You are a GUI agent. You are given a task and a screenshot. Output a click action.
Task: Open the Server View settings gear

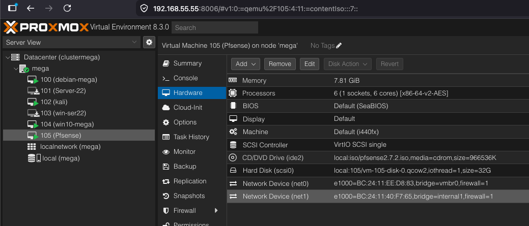[x=149, y=42]
